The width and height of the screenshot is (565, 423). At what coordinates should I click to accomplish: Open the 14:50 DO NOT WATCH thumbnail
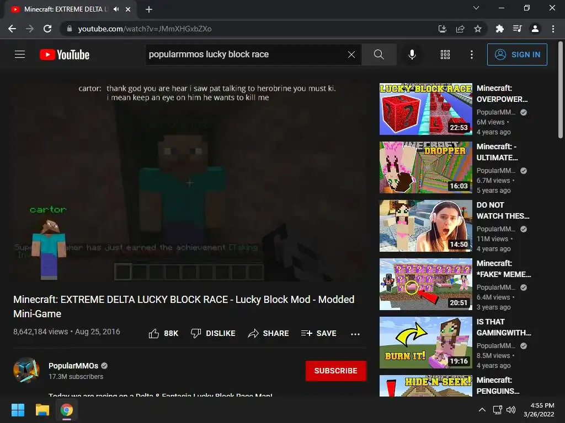click(425, 225)
